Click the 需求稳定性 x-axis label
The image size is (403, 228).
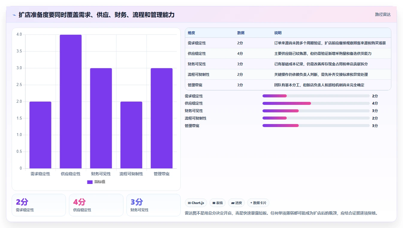40,174
